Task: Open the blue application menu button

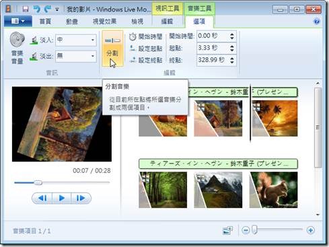Action: [x=18, y=22]
